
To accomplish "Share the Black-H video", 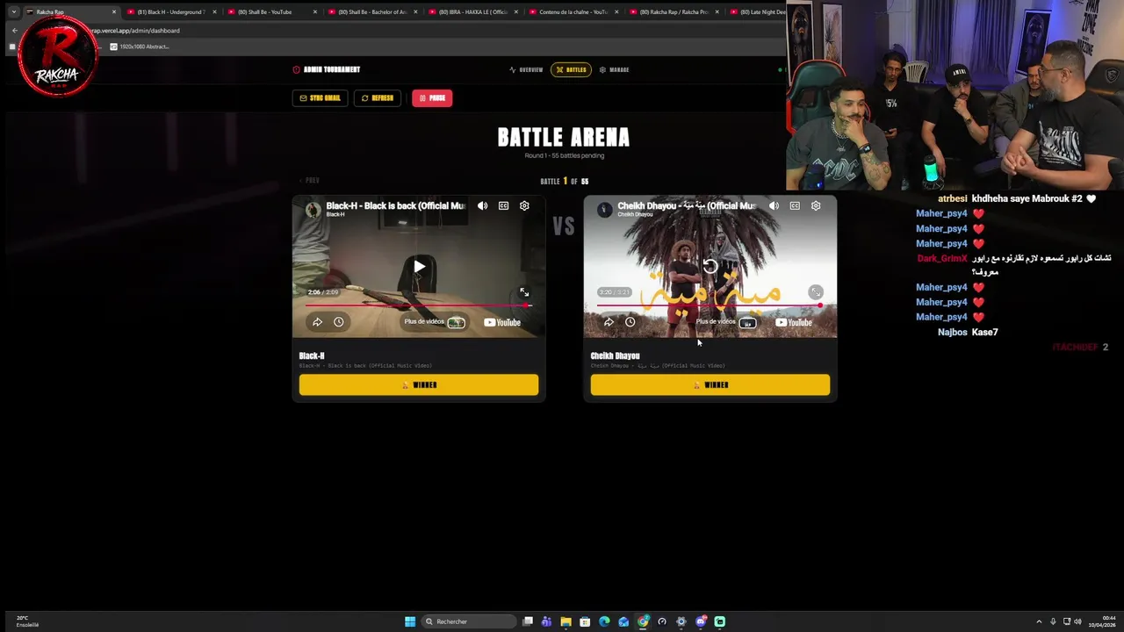I will (317, 322).
